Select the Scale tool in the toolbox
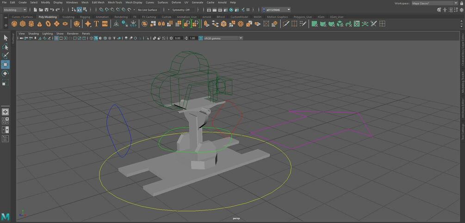465x223 pixels. (6, 83)
